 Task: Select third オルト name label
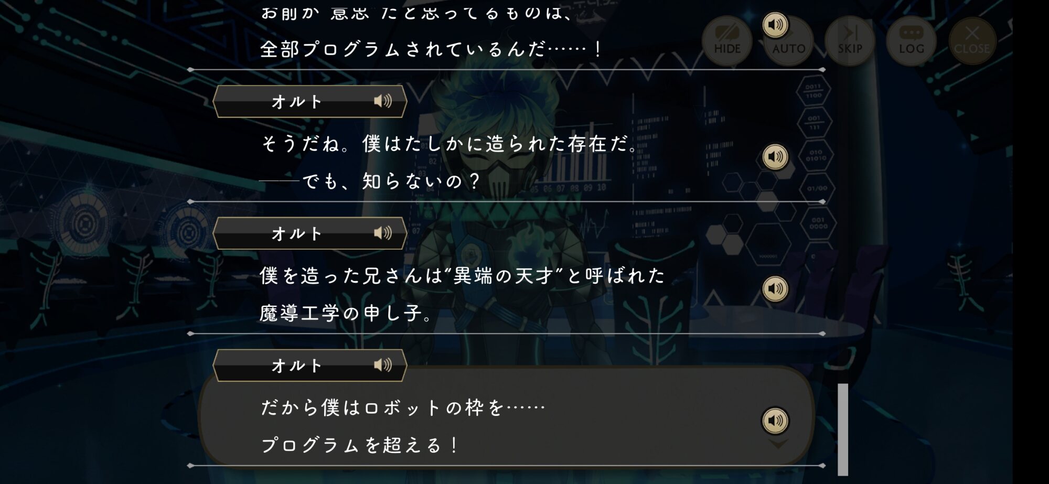click(x=297, y=365)
